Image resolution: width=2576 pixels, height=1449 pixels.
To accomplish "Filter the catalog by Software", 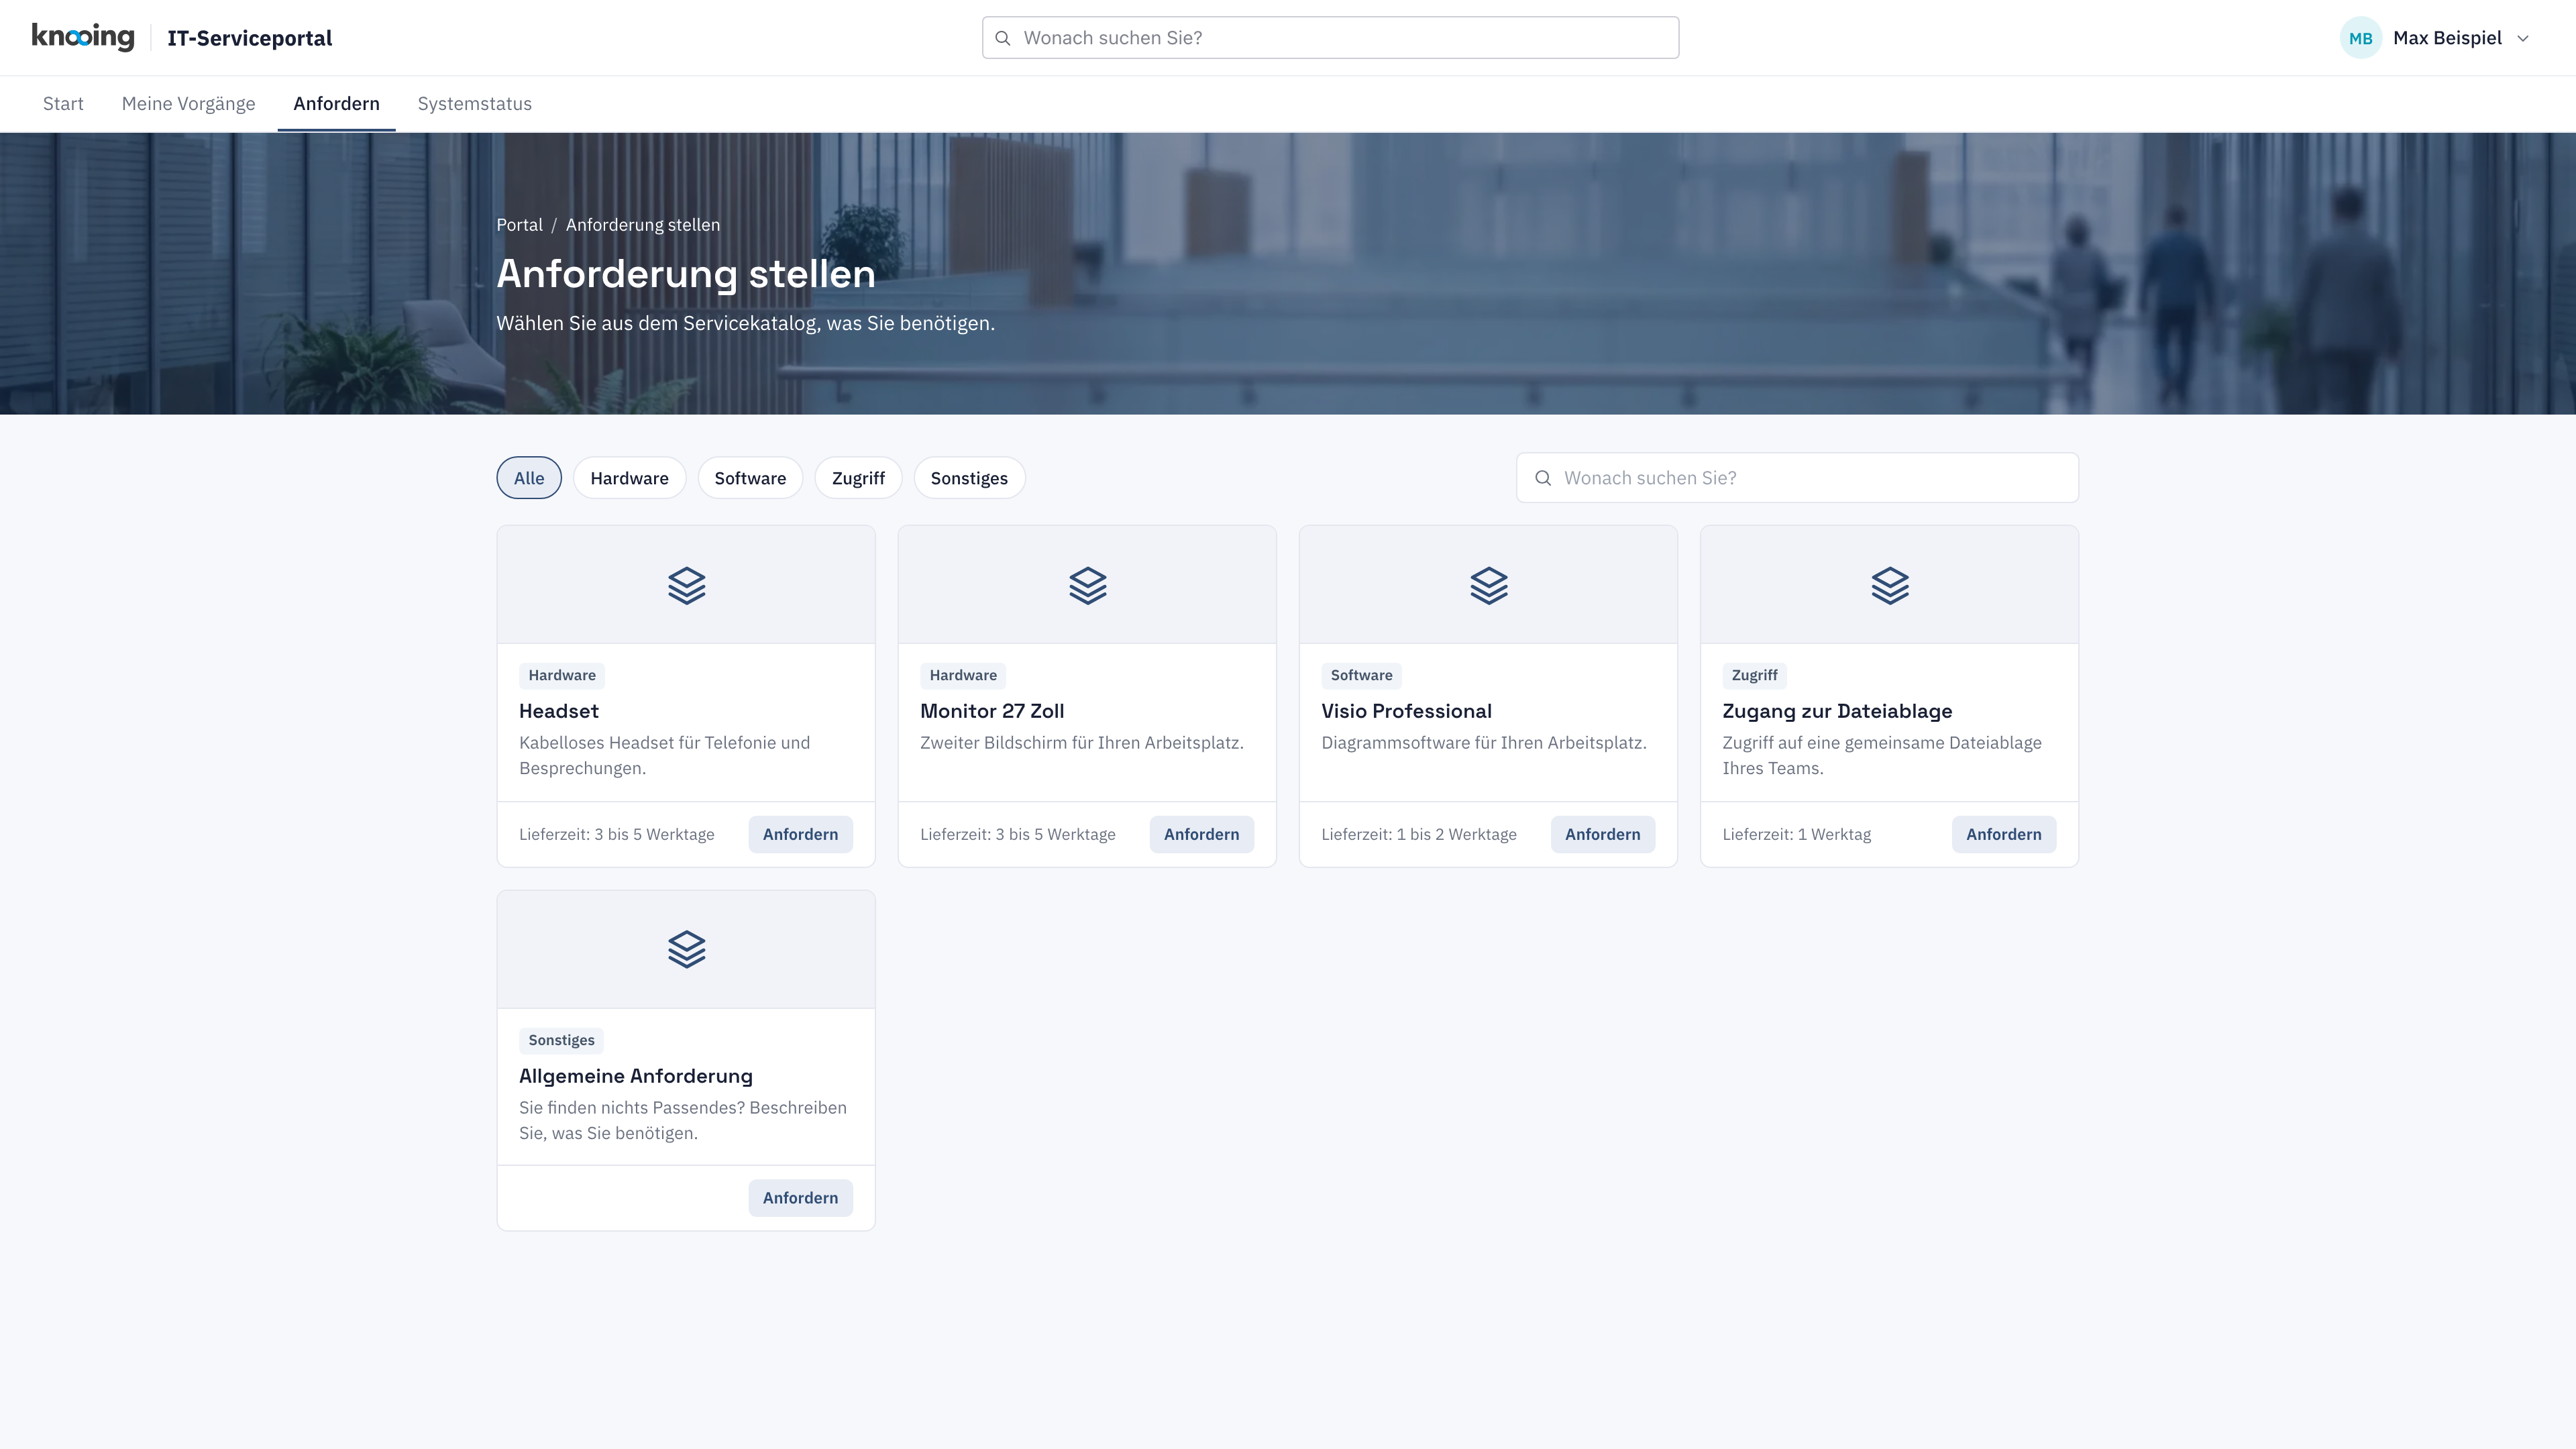I will click(750, 478).
